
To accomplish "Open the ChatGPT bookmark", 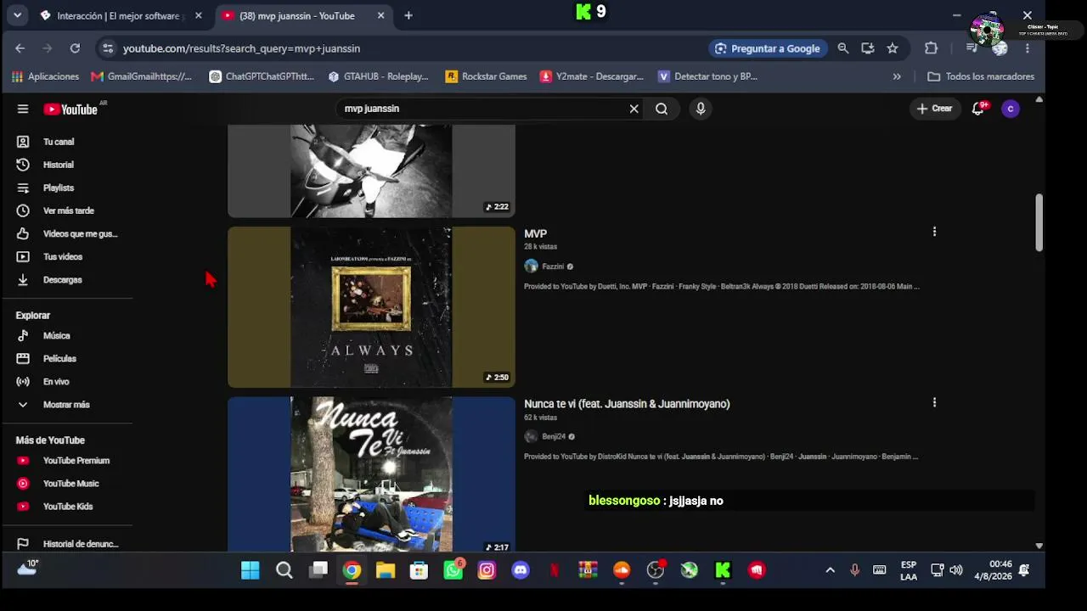I will point(262,76).
